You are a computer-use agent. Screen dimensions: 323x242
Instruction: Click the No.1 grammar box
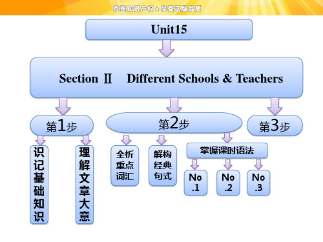tap(196, 183)
